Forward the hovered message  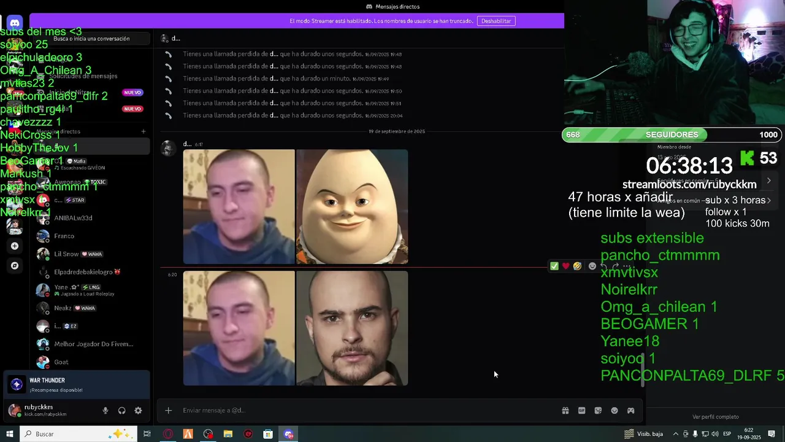tap(616, 266)
